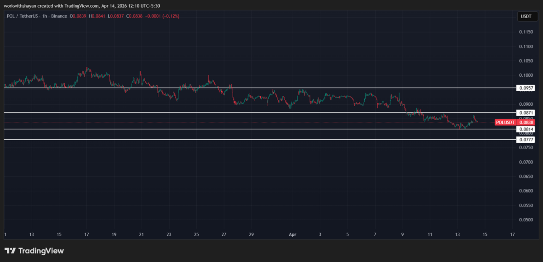Select the 0.0871 support price label
The width and height of the screenshot is (543, 262).
525,113
